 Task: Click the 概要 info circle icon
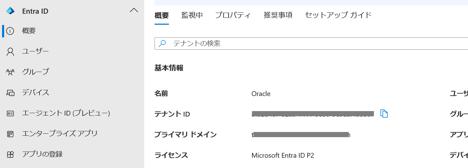tap(10, 31)
